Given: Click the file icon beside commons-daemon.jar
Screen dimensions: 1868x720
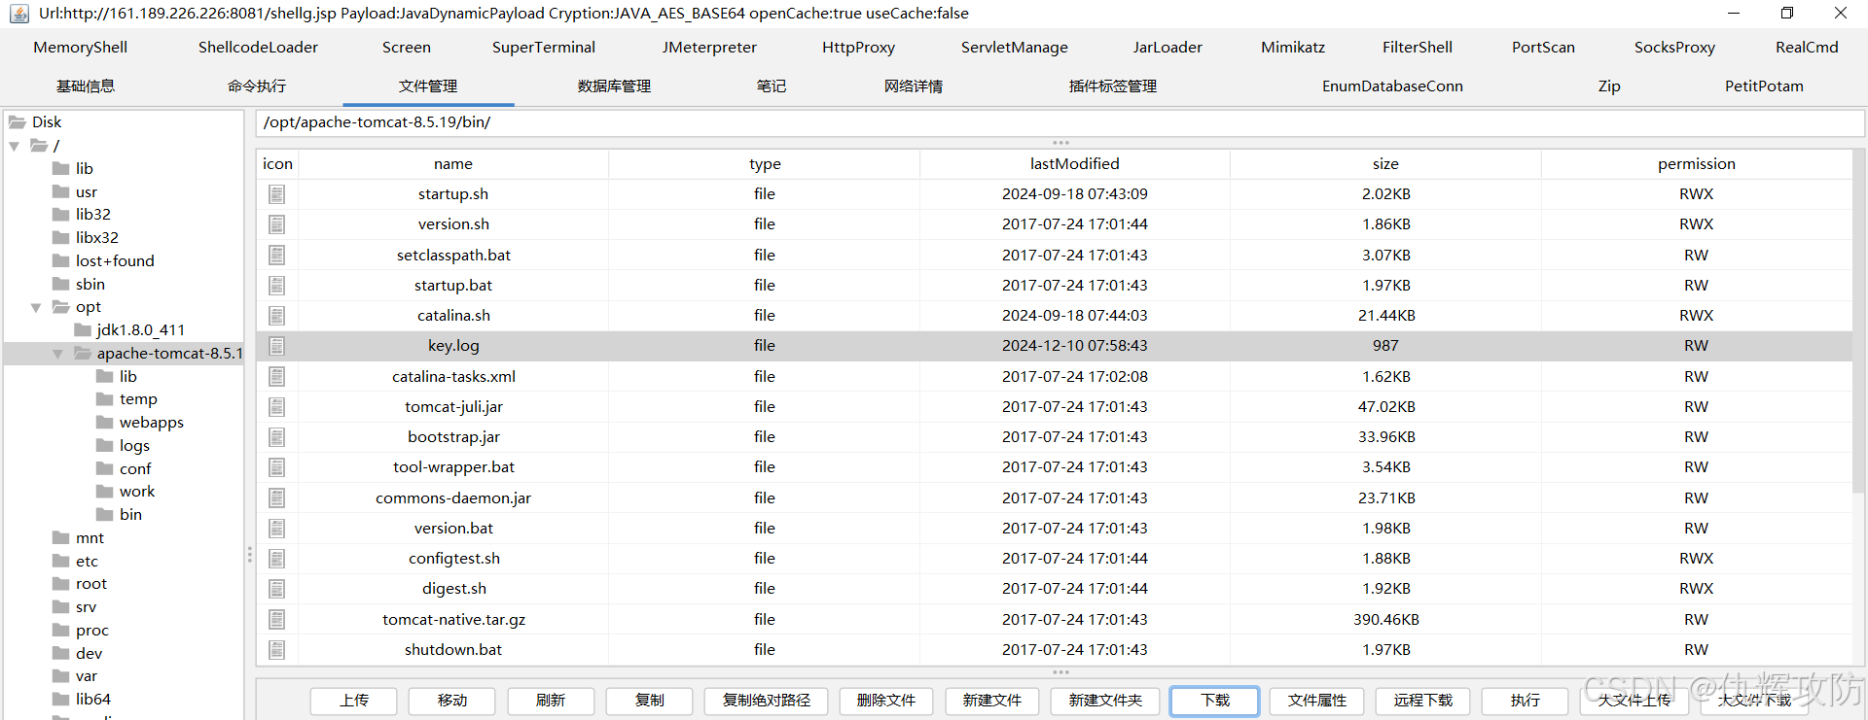Looking at the screenshot, I should 277,498.
